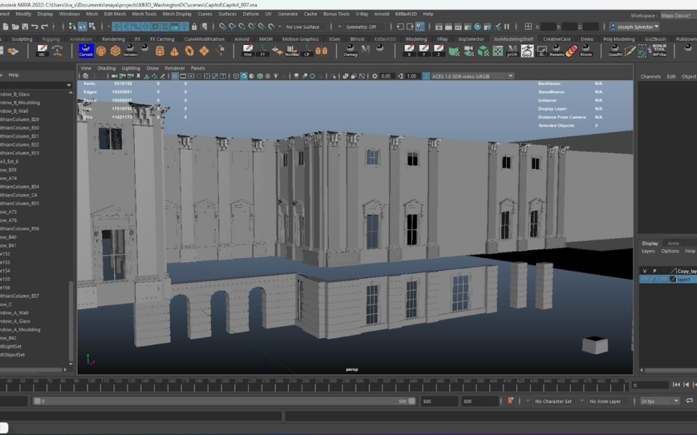Toggle visibility of layer1 in the Display panel
697x435 pixels.
click(x=645, y=279)
